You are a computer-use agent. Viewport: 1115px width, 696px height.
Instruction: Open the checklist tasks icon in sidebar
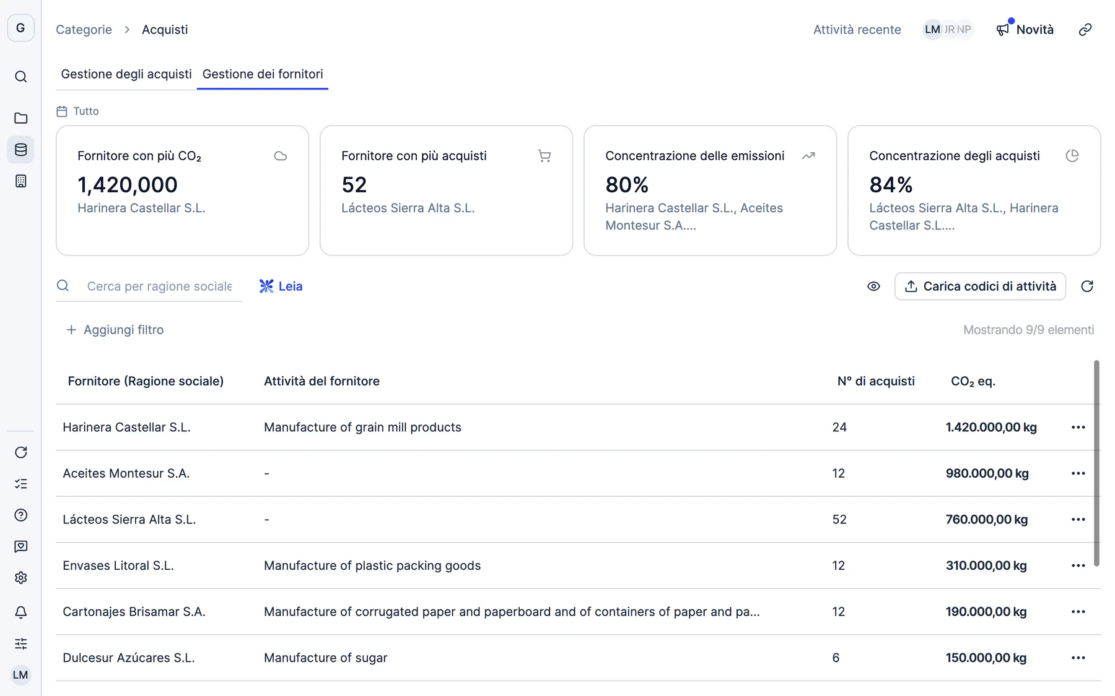coord(20,484)
